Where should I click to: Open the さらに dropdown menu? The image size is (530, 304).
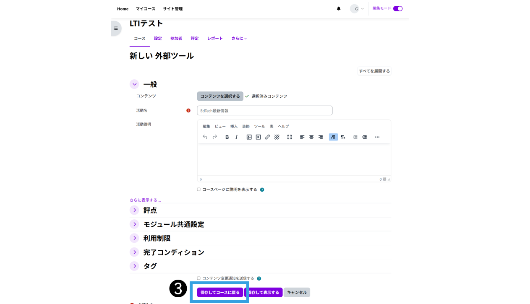[239, 39]
